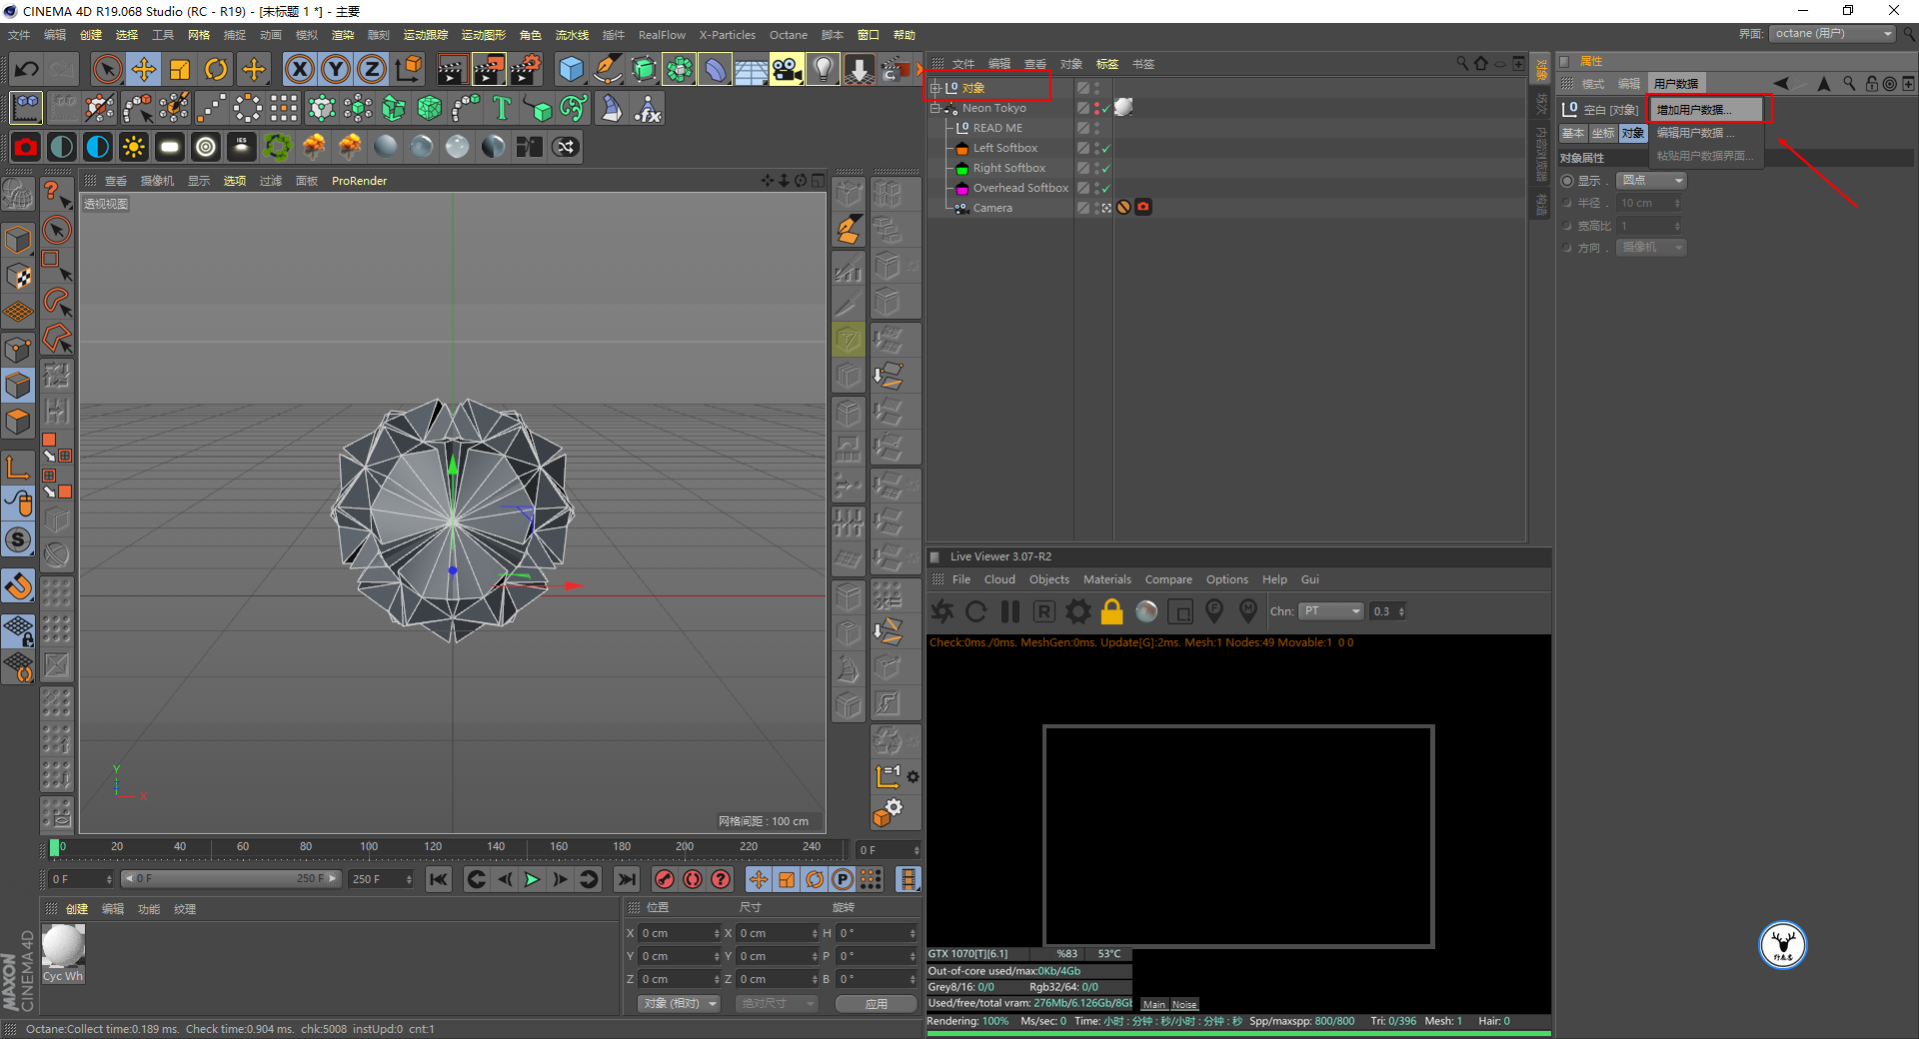
Task: Open the Chn PT channel dropdown
Action: [1332, 611]
